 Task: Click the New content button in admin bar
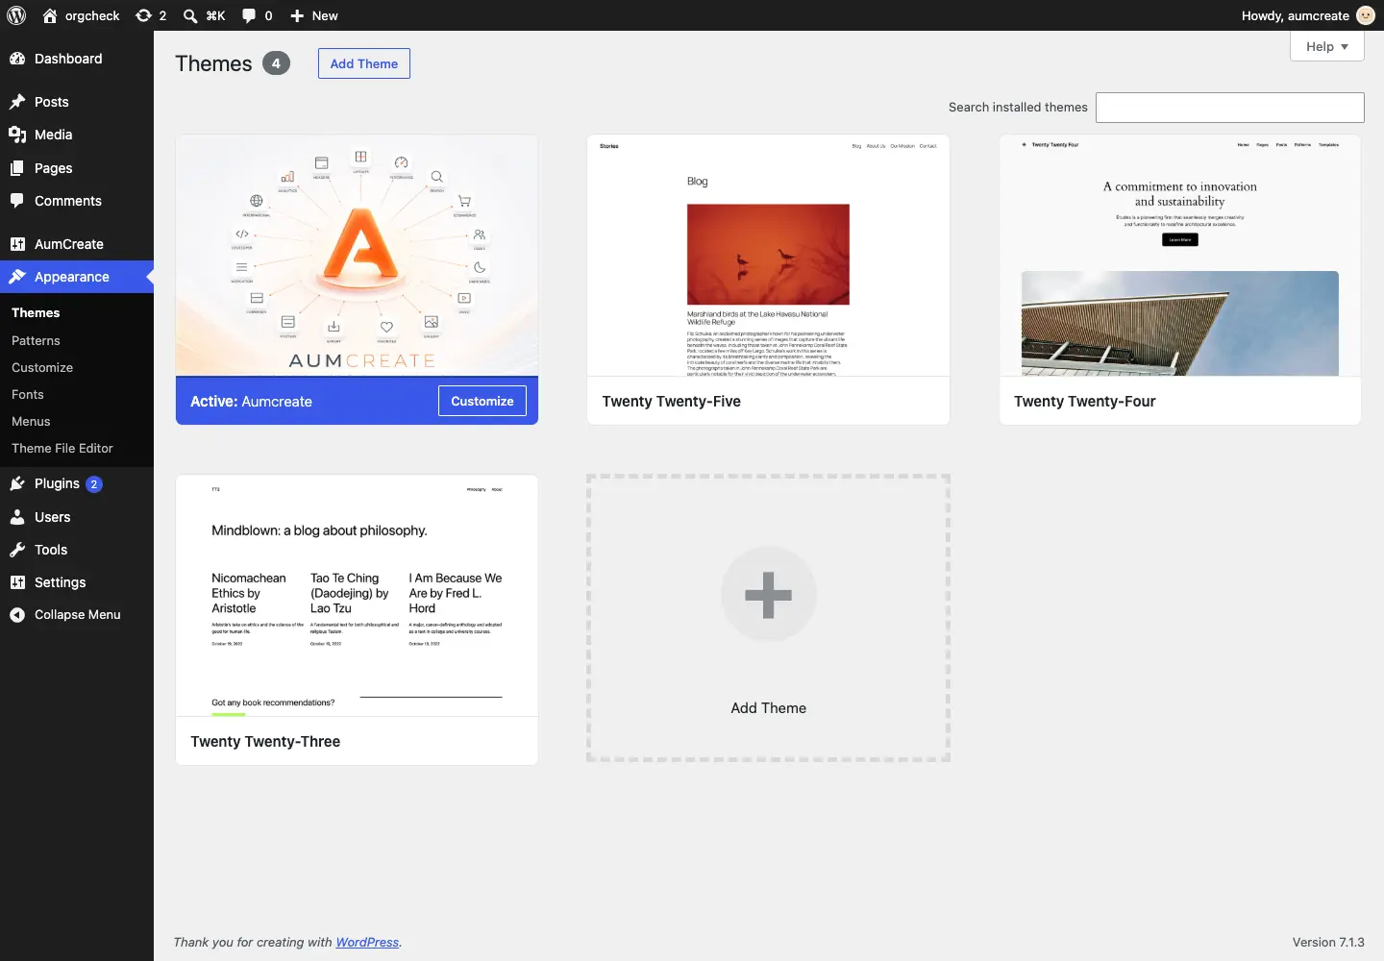click(314, 15)
